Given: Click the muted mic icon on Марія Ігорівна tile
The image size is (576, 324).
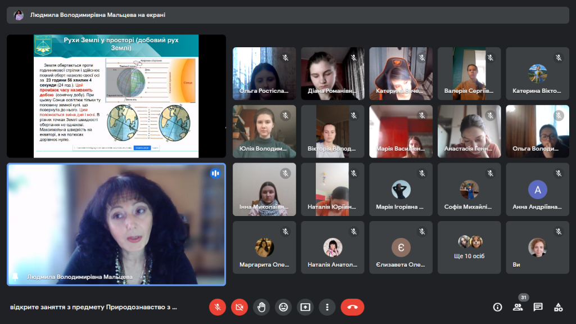Looking at the screenshot, I should click(422, 173).
